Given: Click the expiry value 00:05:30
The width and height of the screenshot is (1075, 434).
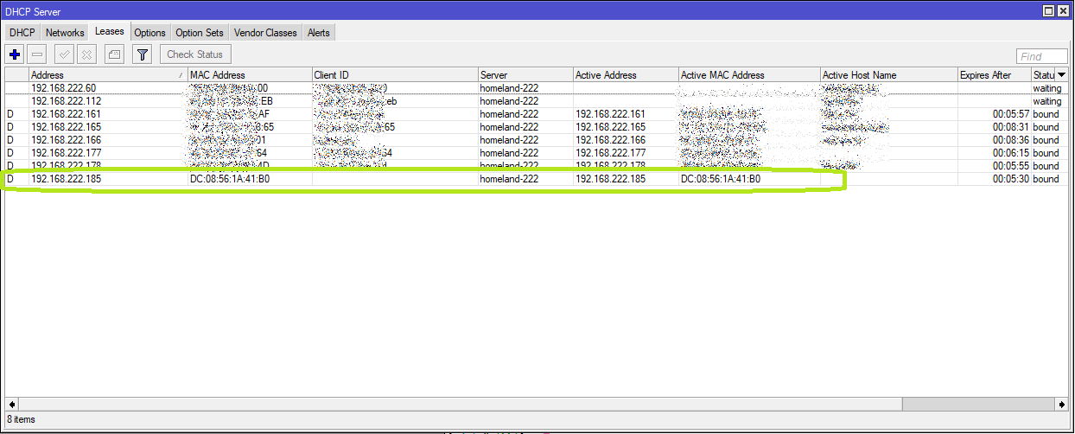Looking at the screenshot, I should (x=1011, y=179).
